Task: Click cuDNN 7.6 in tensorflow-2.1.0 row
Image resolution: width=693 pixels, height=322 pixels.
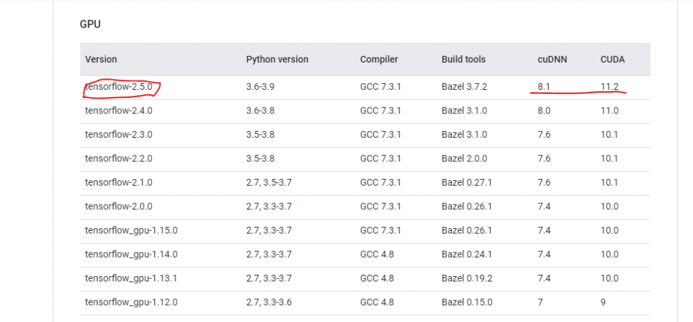Action: pyautogui.click(x=544, y=182)
